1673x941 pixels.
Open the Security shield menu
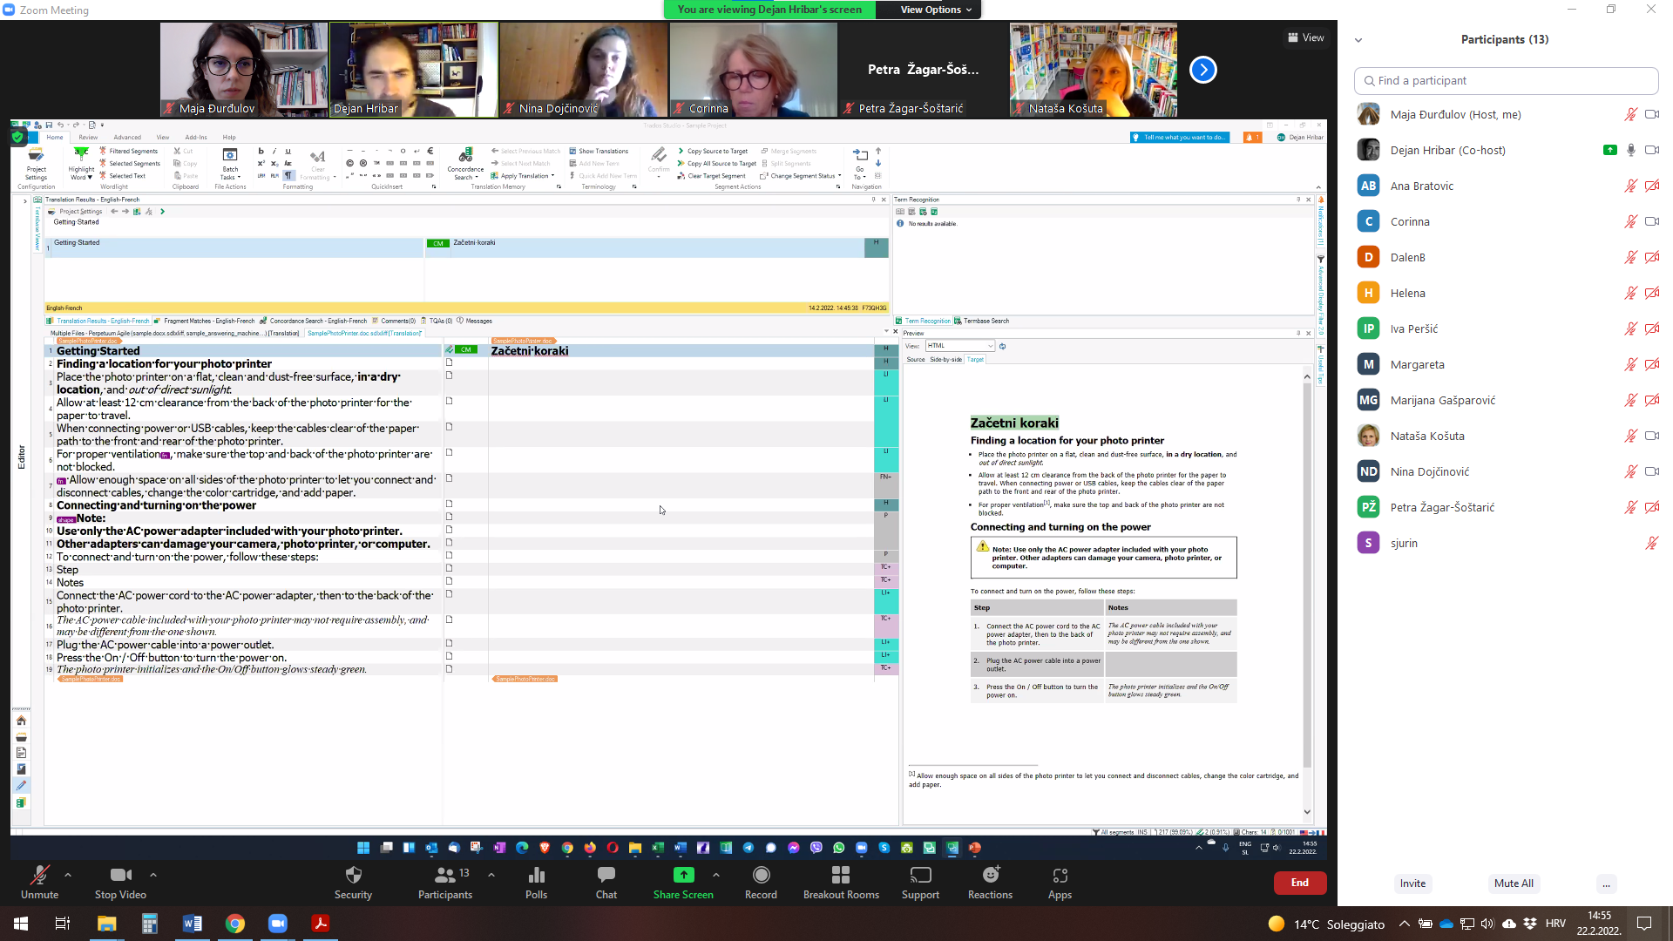coord(353,875)
